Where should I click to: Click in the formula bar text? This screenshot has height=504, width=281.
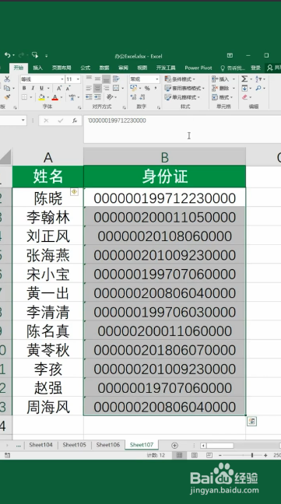click(x=117, y=121)
